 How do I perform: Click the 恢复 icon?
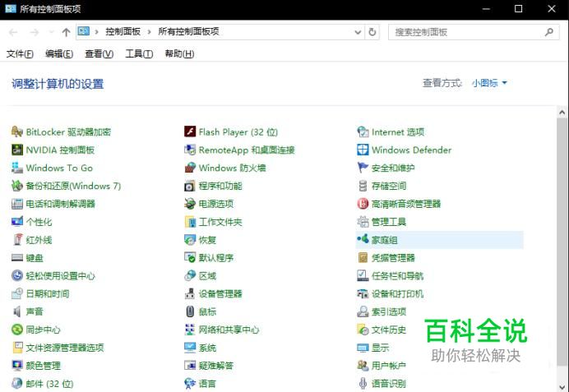pos(190,239)
